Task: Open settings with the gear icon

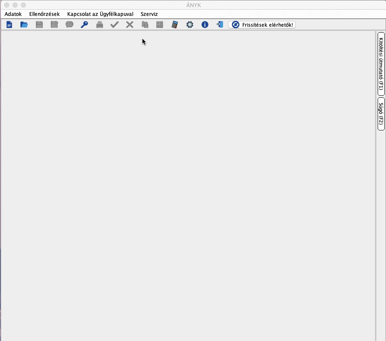Action: tap(190, 25)
